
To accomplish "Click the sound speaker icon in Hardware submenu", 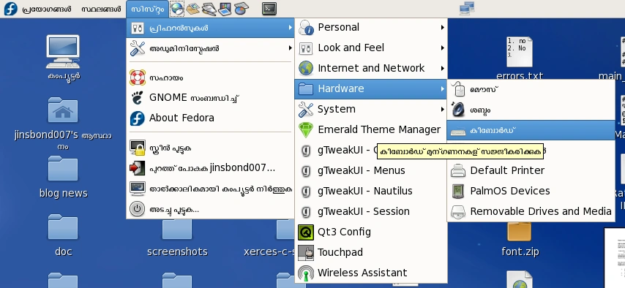I will tap(458, 110).
